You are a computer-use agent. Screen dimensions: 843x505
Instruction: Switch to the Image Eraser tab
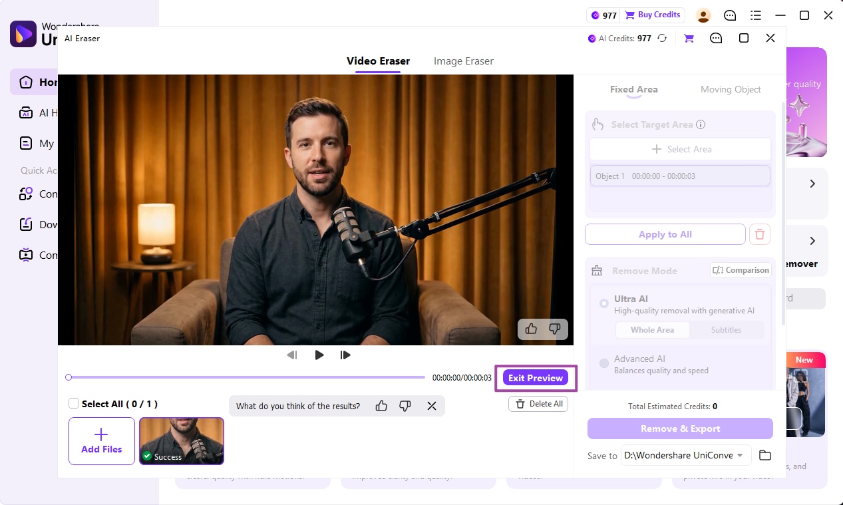click(464, 61)
